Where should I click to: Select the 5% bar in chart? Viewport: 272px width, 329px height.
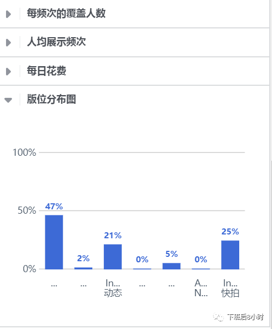tap(172, 266)
